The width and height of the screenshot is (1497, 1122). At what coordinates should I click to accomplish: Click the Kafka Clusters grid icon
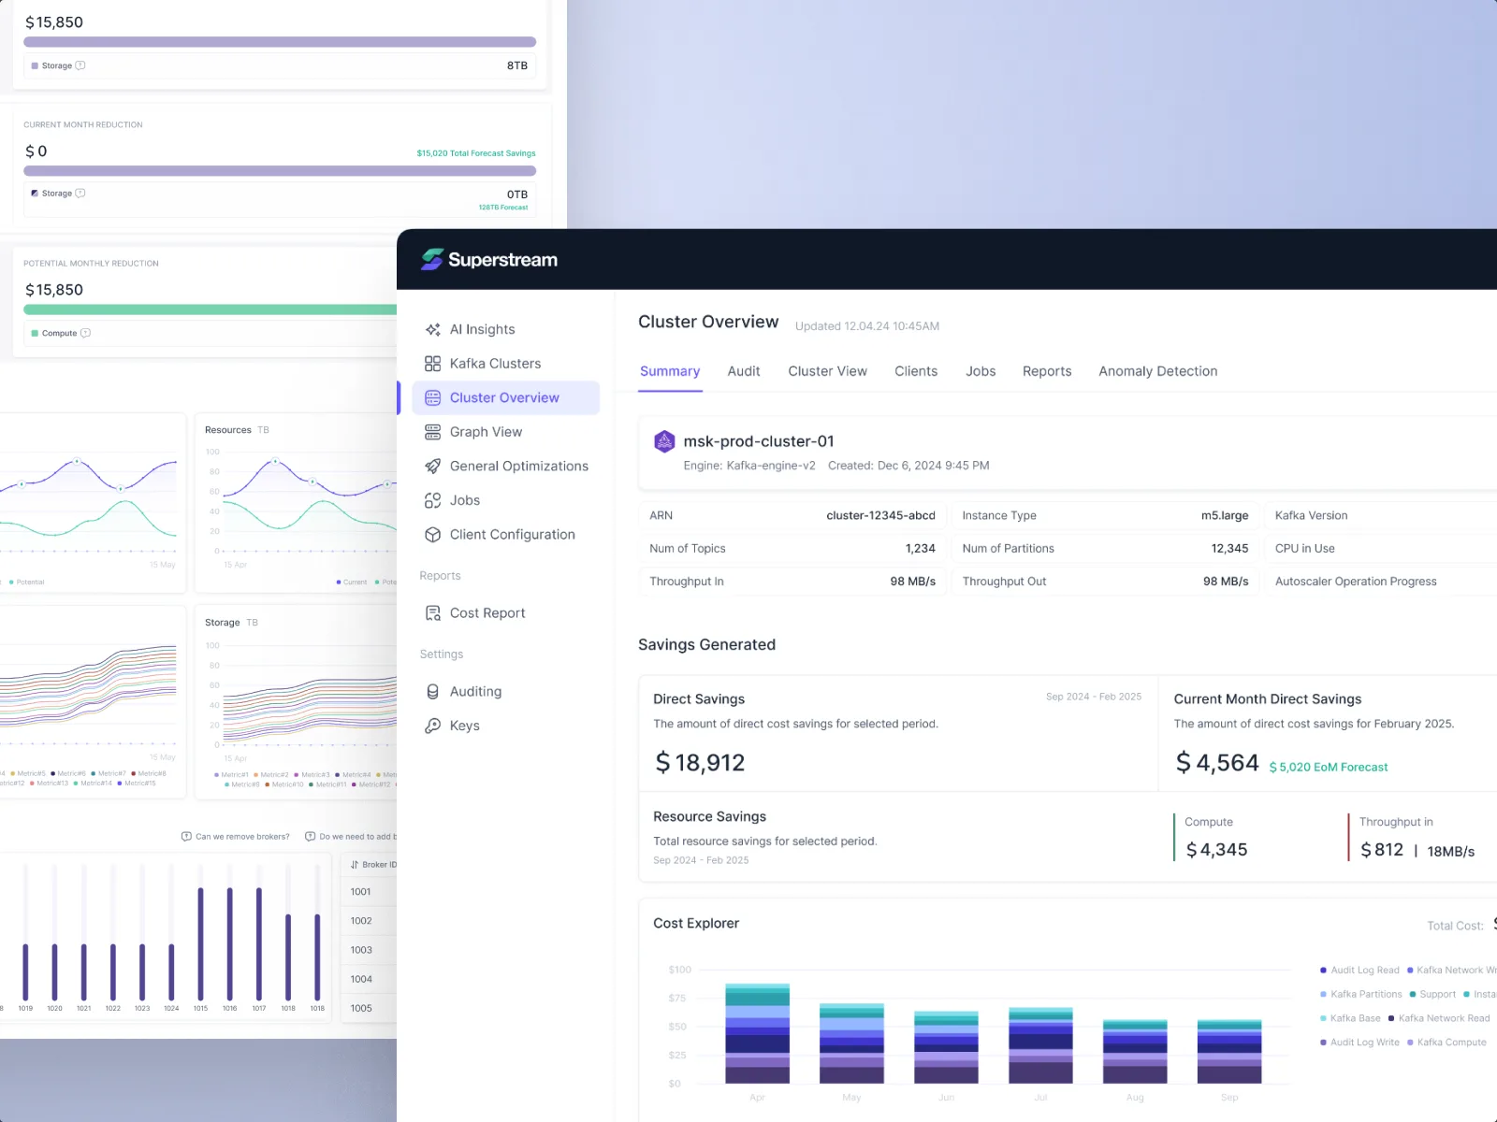tap(432, 364)
